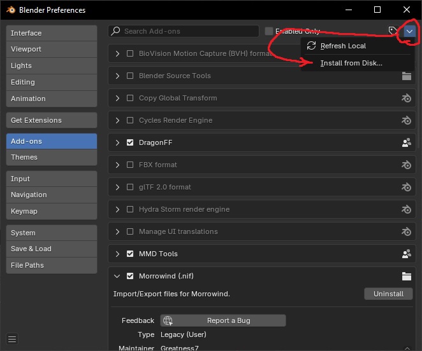Click the community icon on the MMD Tools row

coord(406,254)
